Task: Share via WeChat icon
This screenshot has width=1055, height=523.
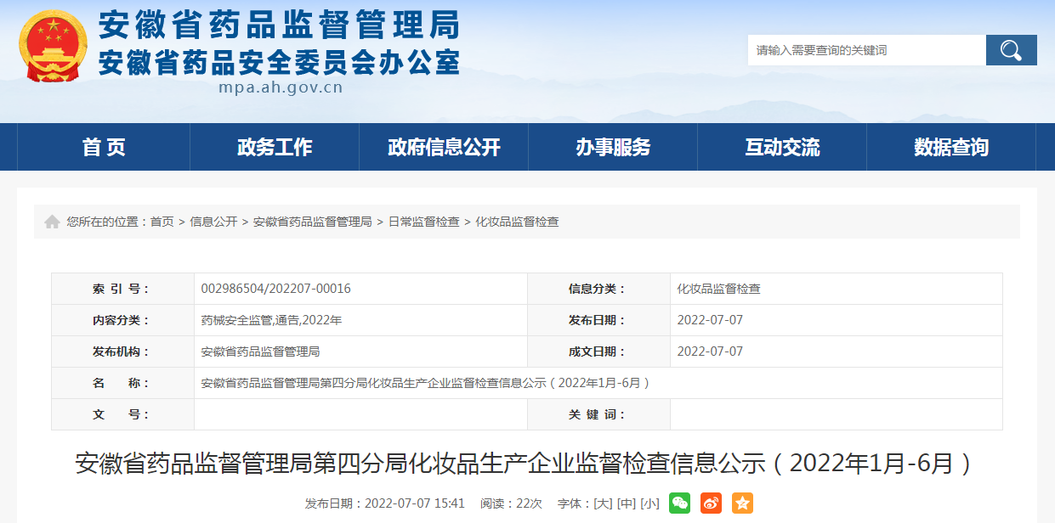Action: pos(679,503)
